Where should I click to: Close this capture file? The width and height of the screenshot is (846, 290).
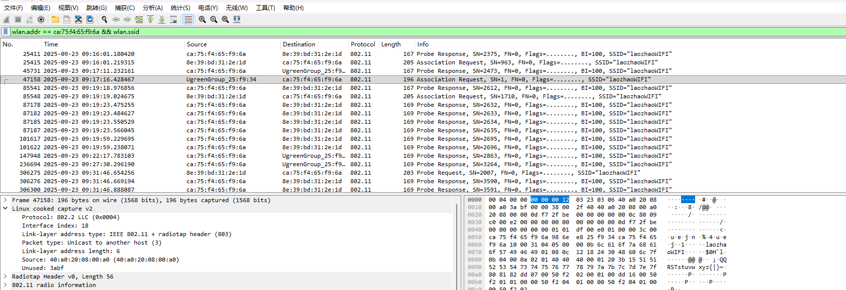point(78,19)
